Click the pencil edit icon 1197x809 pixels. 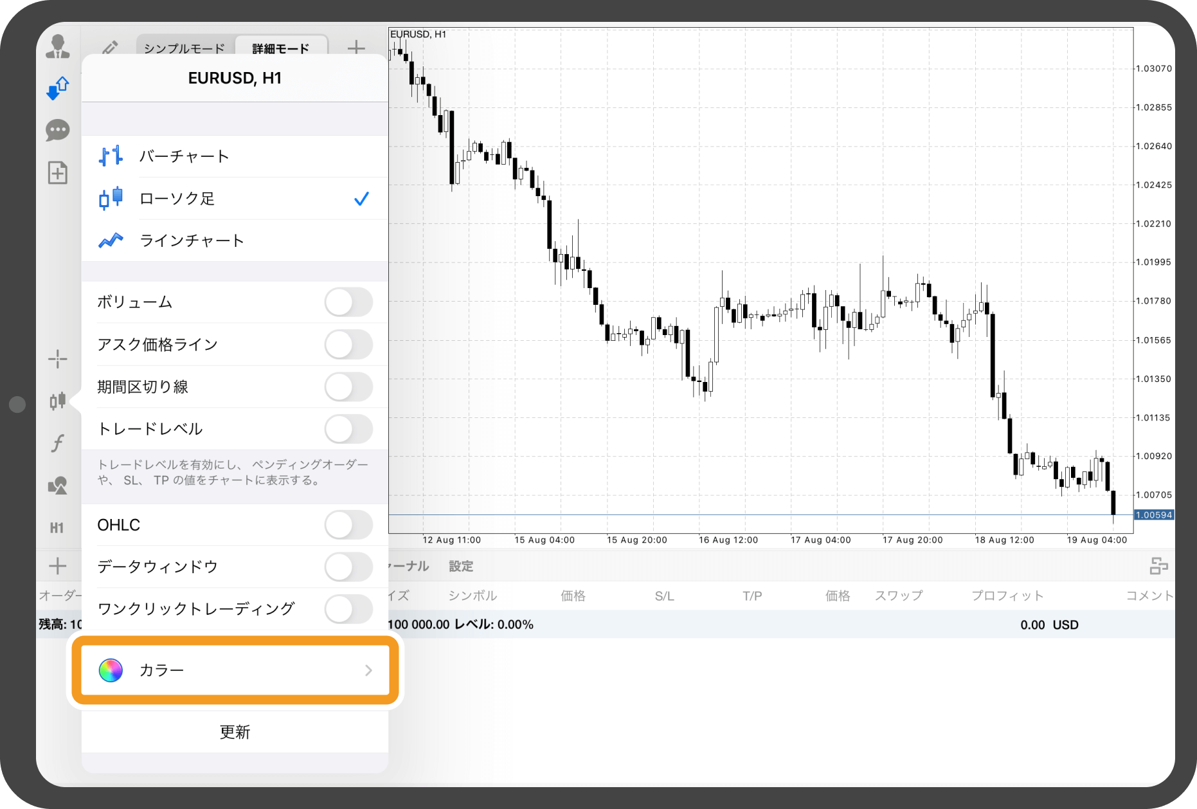coord(110,48)
